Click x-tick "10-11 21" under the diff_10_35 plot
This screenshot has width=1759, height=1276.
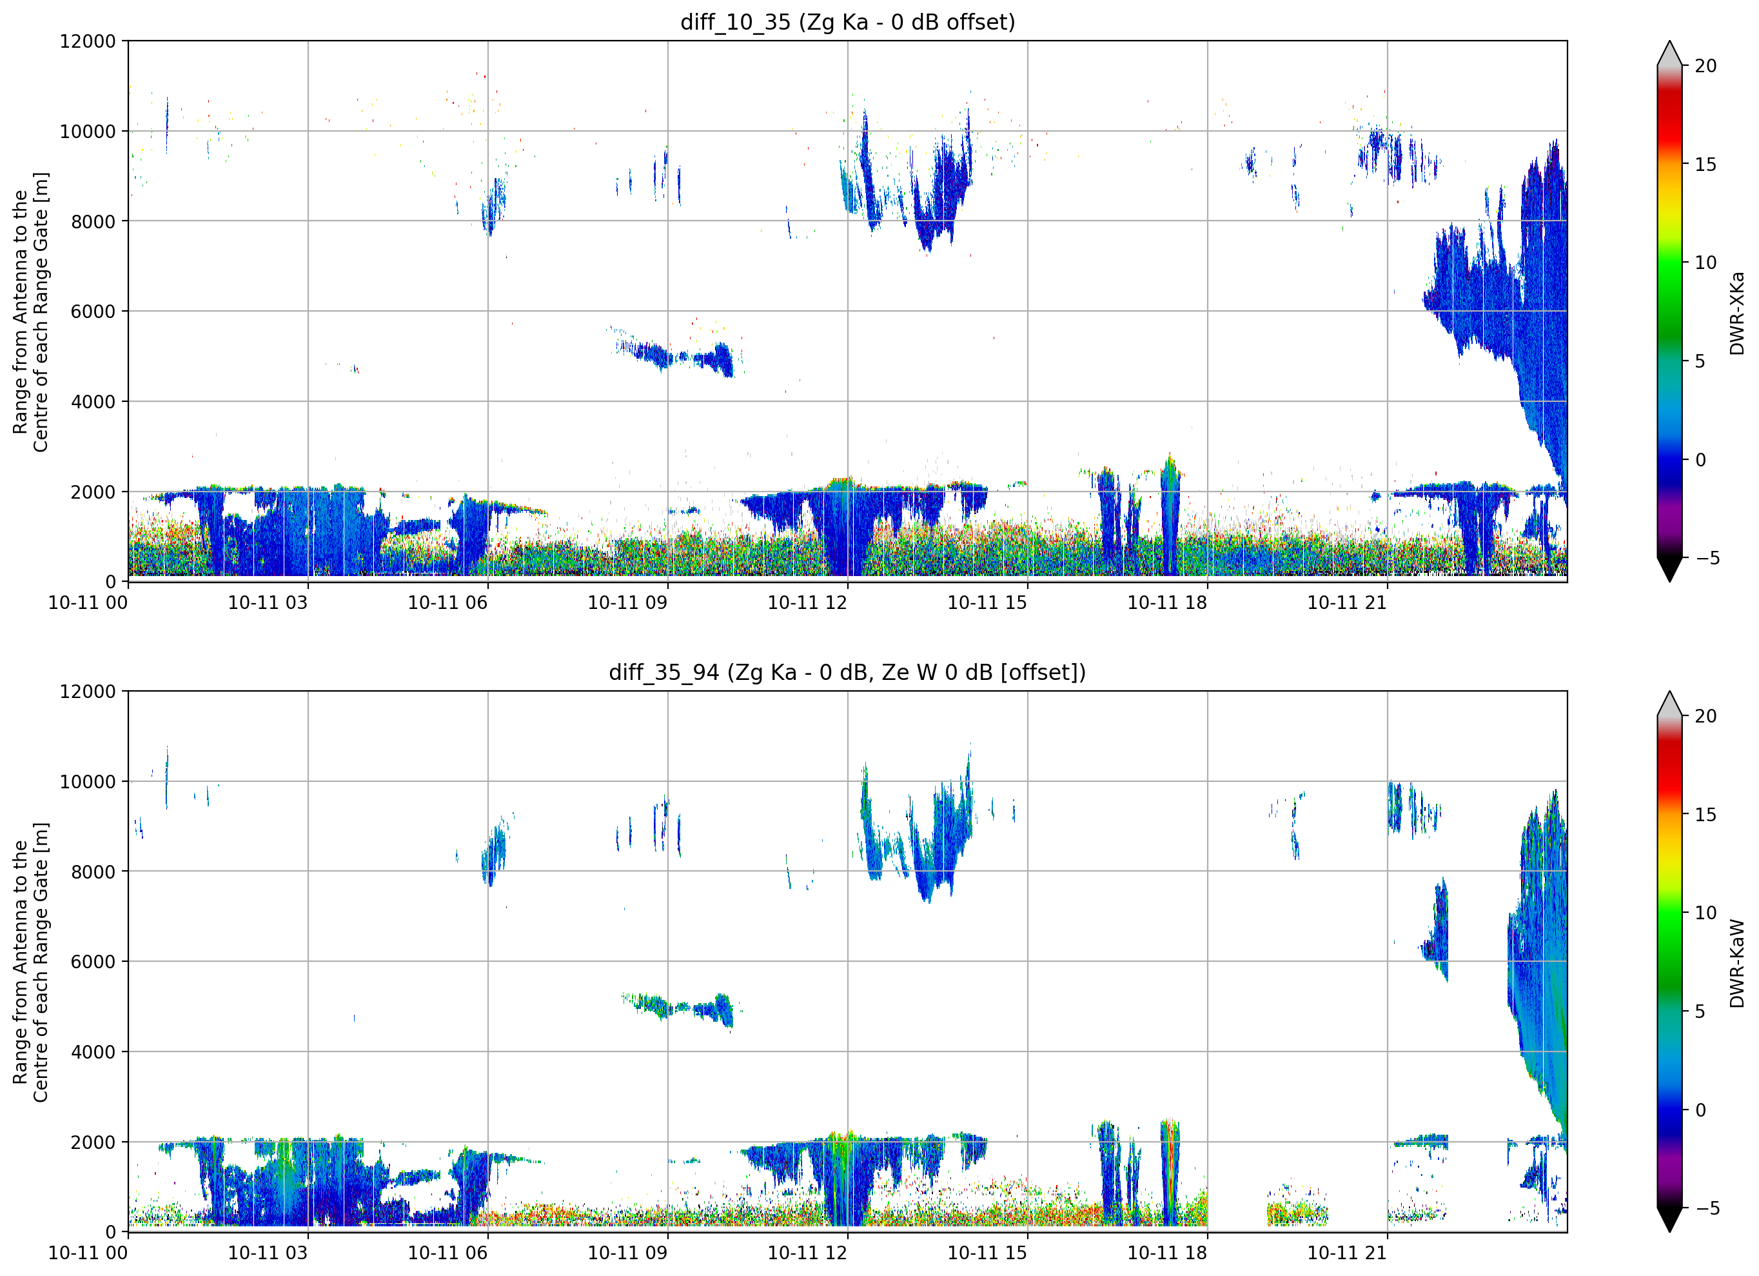(1347, 603)
